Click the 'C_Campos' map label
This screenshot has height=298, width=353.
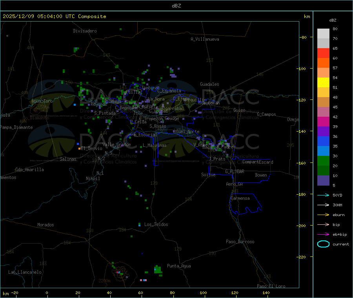pyautogui.click(x=267, y=114)
